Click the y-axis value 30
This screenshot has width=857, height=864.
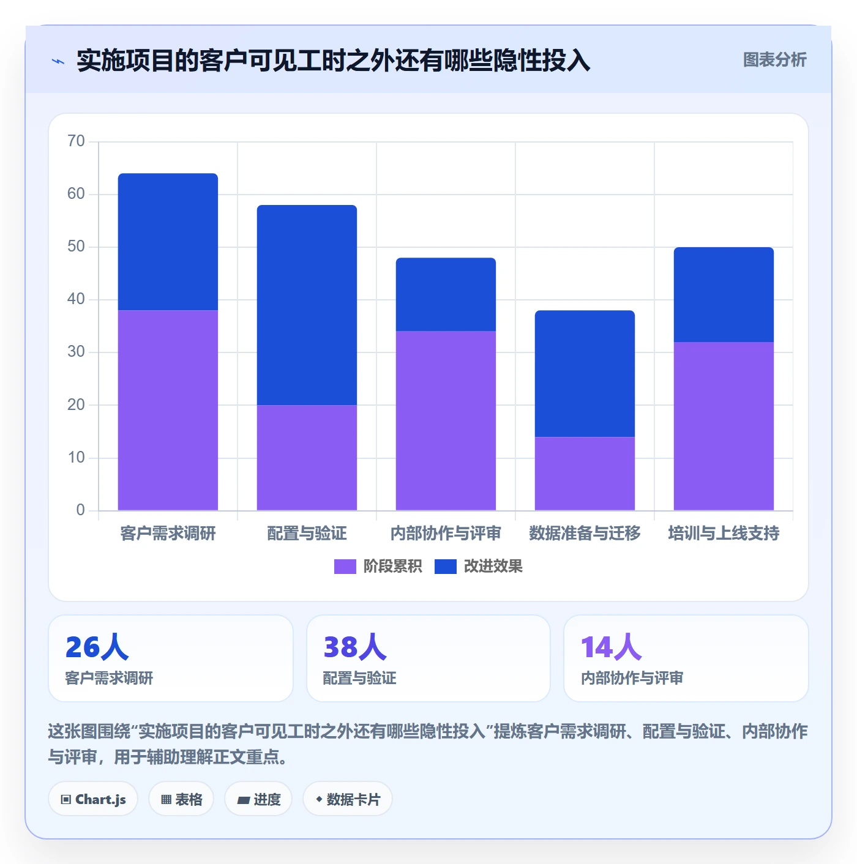click(77, 352)
